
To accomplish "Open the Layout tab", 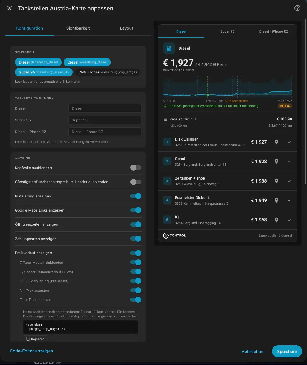I will tap(126, 28).
